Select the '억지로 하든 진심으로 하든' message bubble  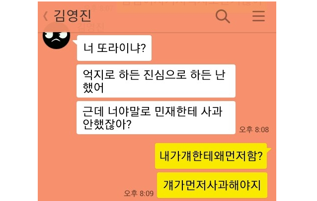click(156, 81)
